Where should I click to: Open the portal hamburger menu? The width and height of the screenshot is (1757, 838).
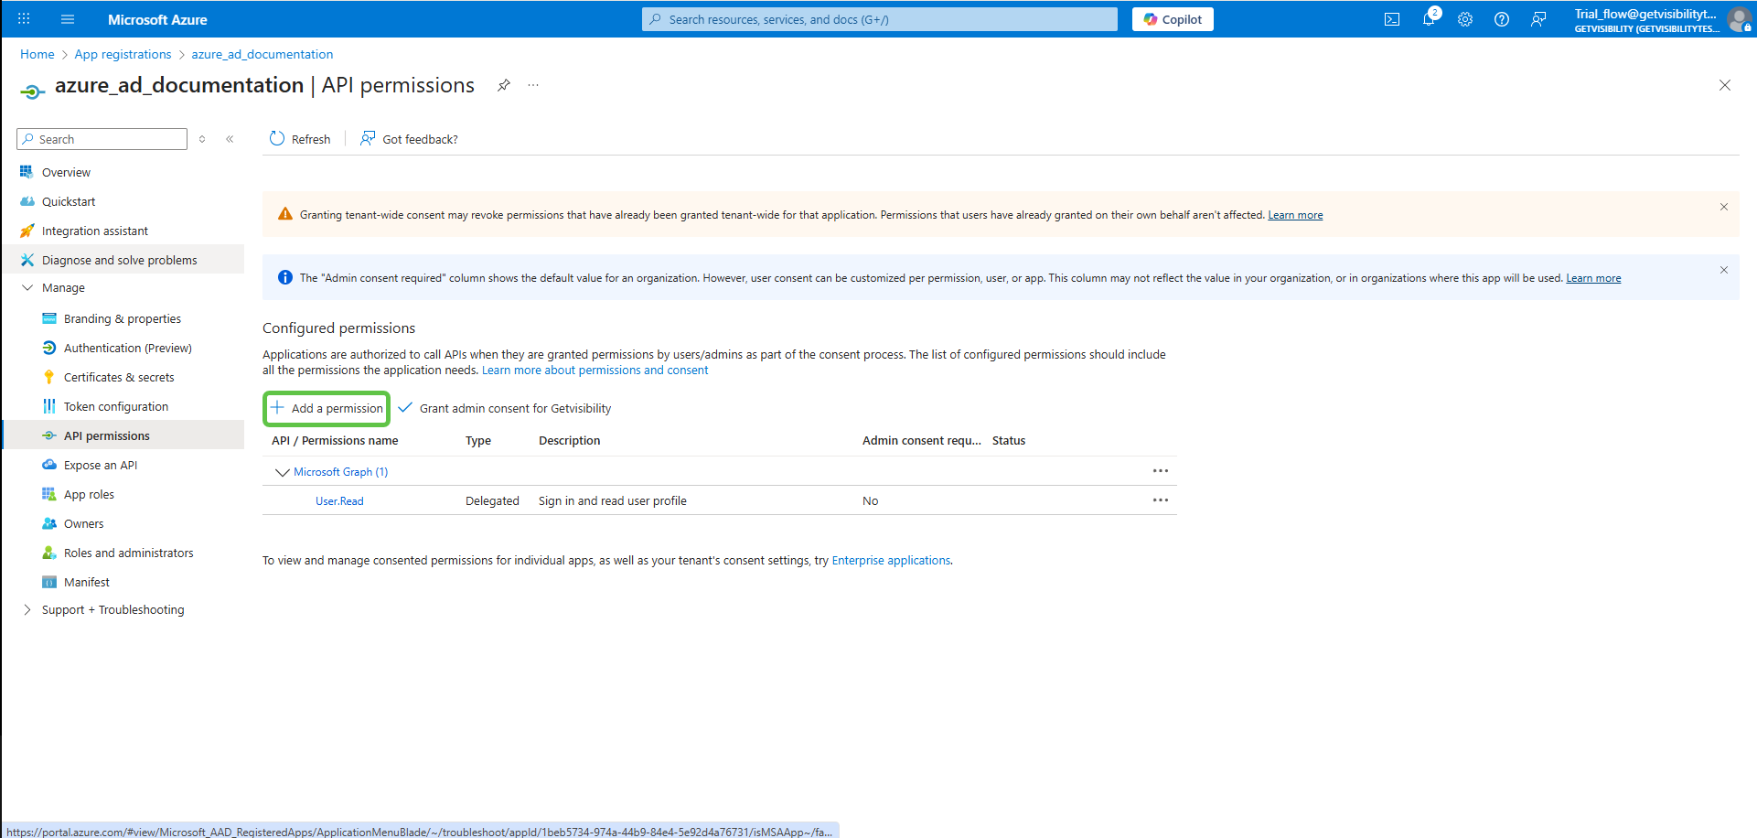click(x=68, y=19)
